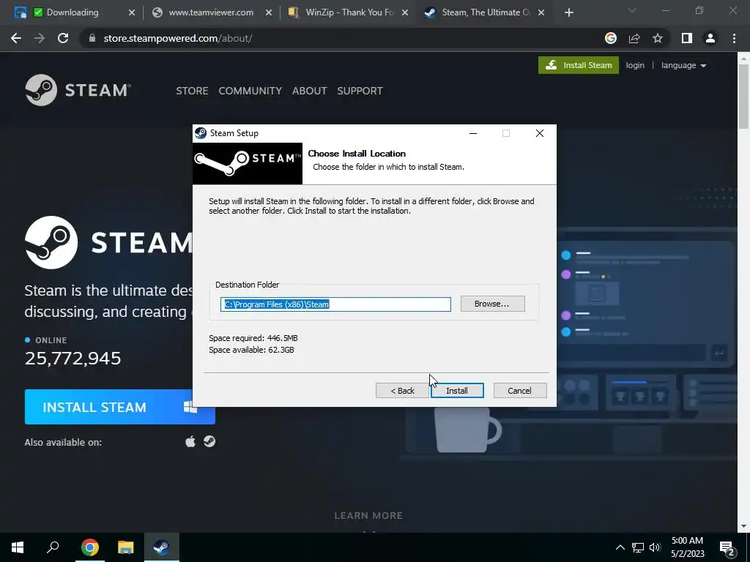Toggle the browser side panel
This screenshot has width=750, height=562.
click(x=687, y=38)
